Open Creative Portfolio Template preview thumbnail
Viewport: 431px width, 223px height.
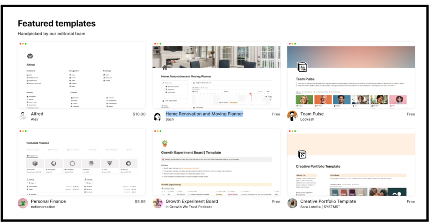pyautogui.click(x=351, y=162)
